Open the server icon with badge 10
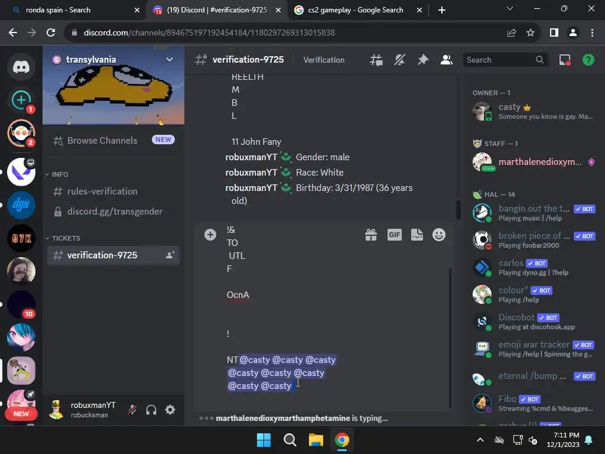Image resolution: width=605 pixels, height=454 pixels. point(21,304)
